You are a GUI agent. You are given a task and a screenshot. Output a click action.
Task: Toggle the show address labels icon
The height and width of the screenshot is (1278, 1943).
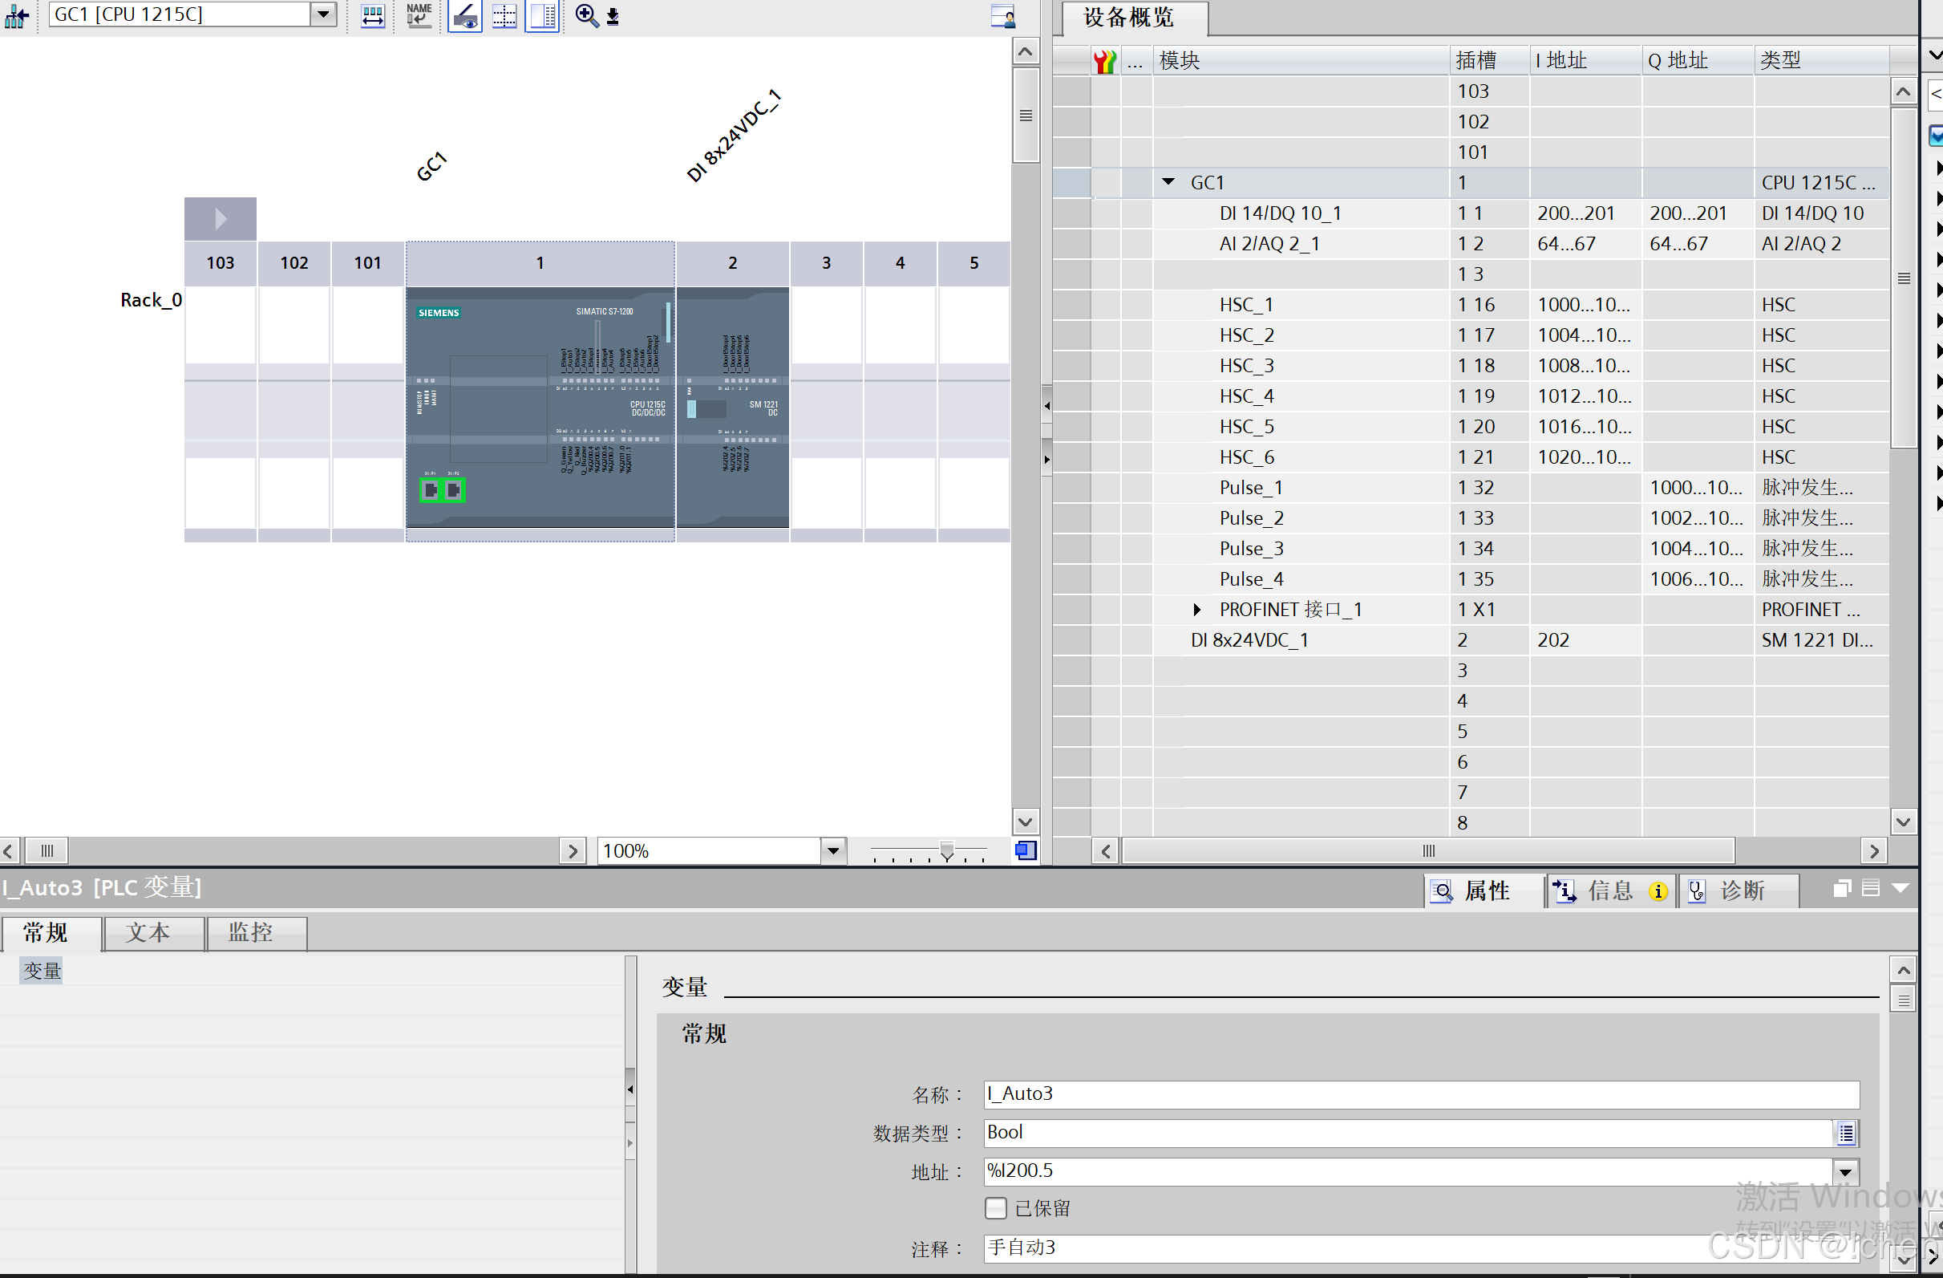point(465,15)
